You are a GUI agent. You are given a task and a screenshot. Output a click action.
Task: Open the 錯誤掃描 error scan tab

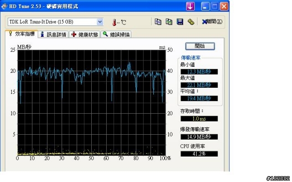click(x=116, y=35)
